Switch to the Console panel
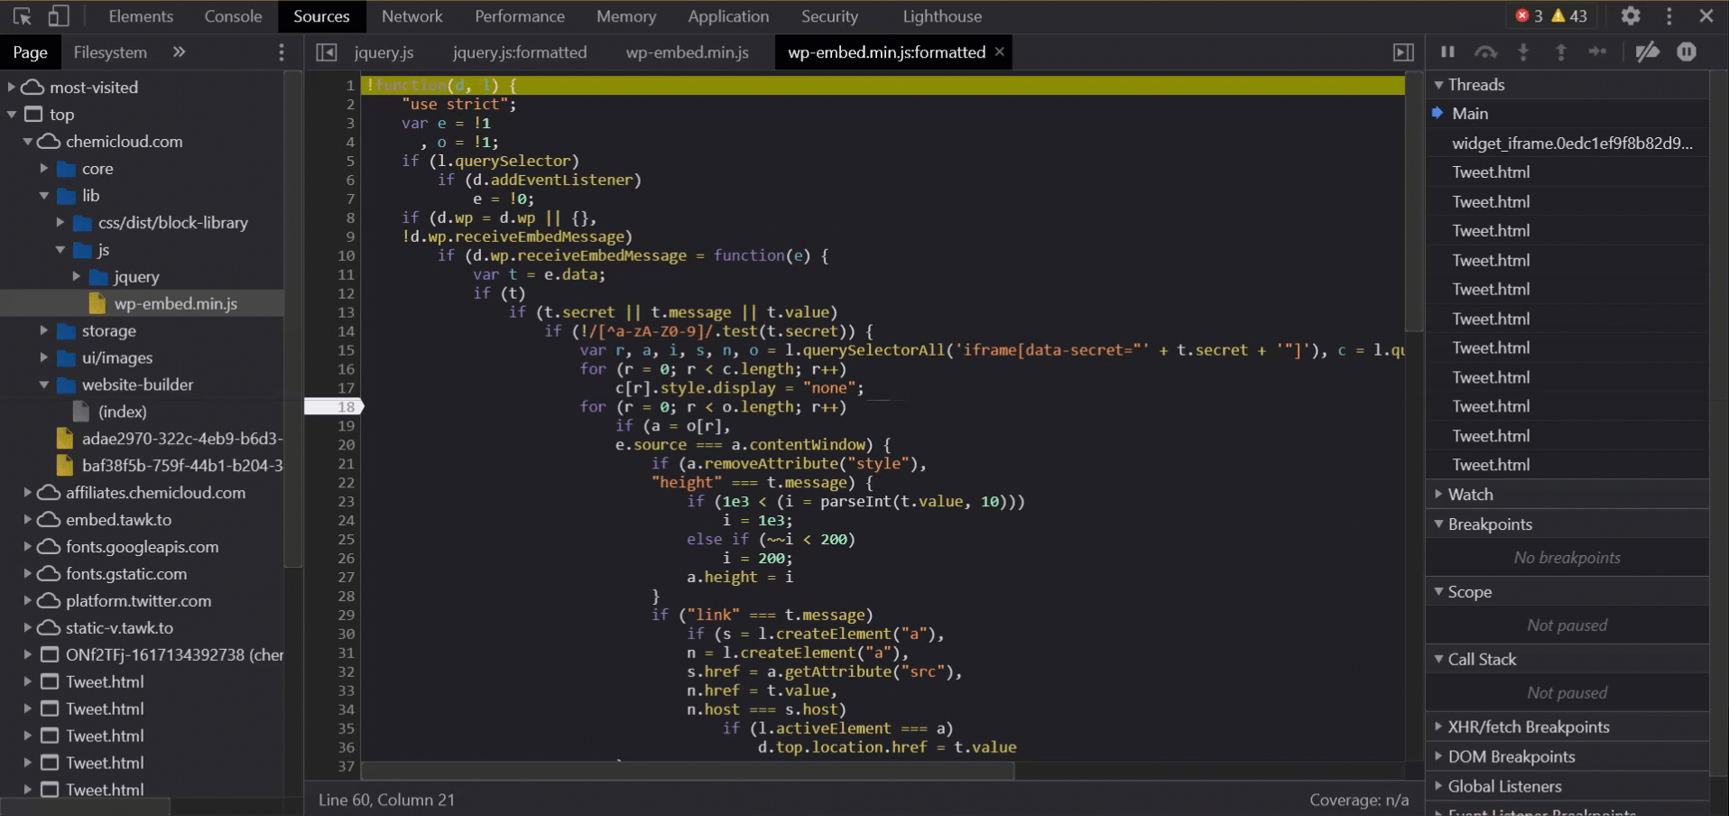Screen dimensions: 1729x816 click(232, 15)
